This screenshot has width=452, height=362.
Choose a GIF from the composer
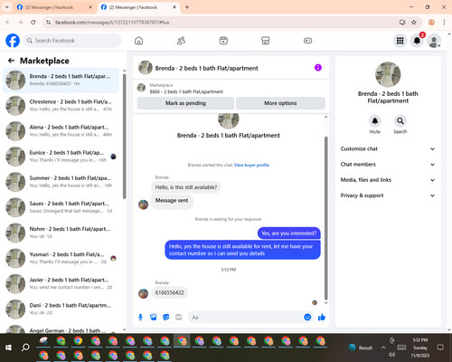(179, 317)
